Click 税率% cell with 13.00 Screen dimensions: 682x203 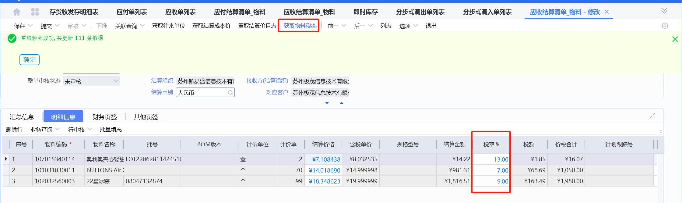[491, 159]
